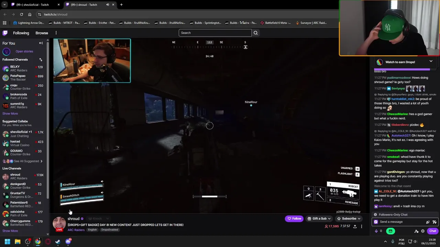Collapse the For You sidebar
This screenshot has width=440, height=247.
point(41,43)
